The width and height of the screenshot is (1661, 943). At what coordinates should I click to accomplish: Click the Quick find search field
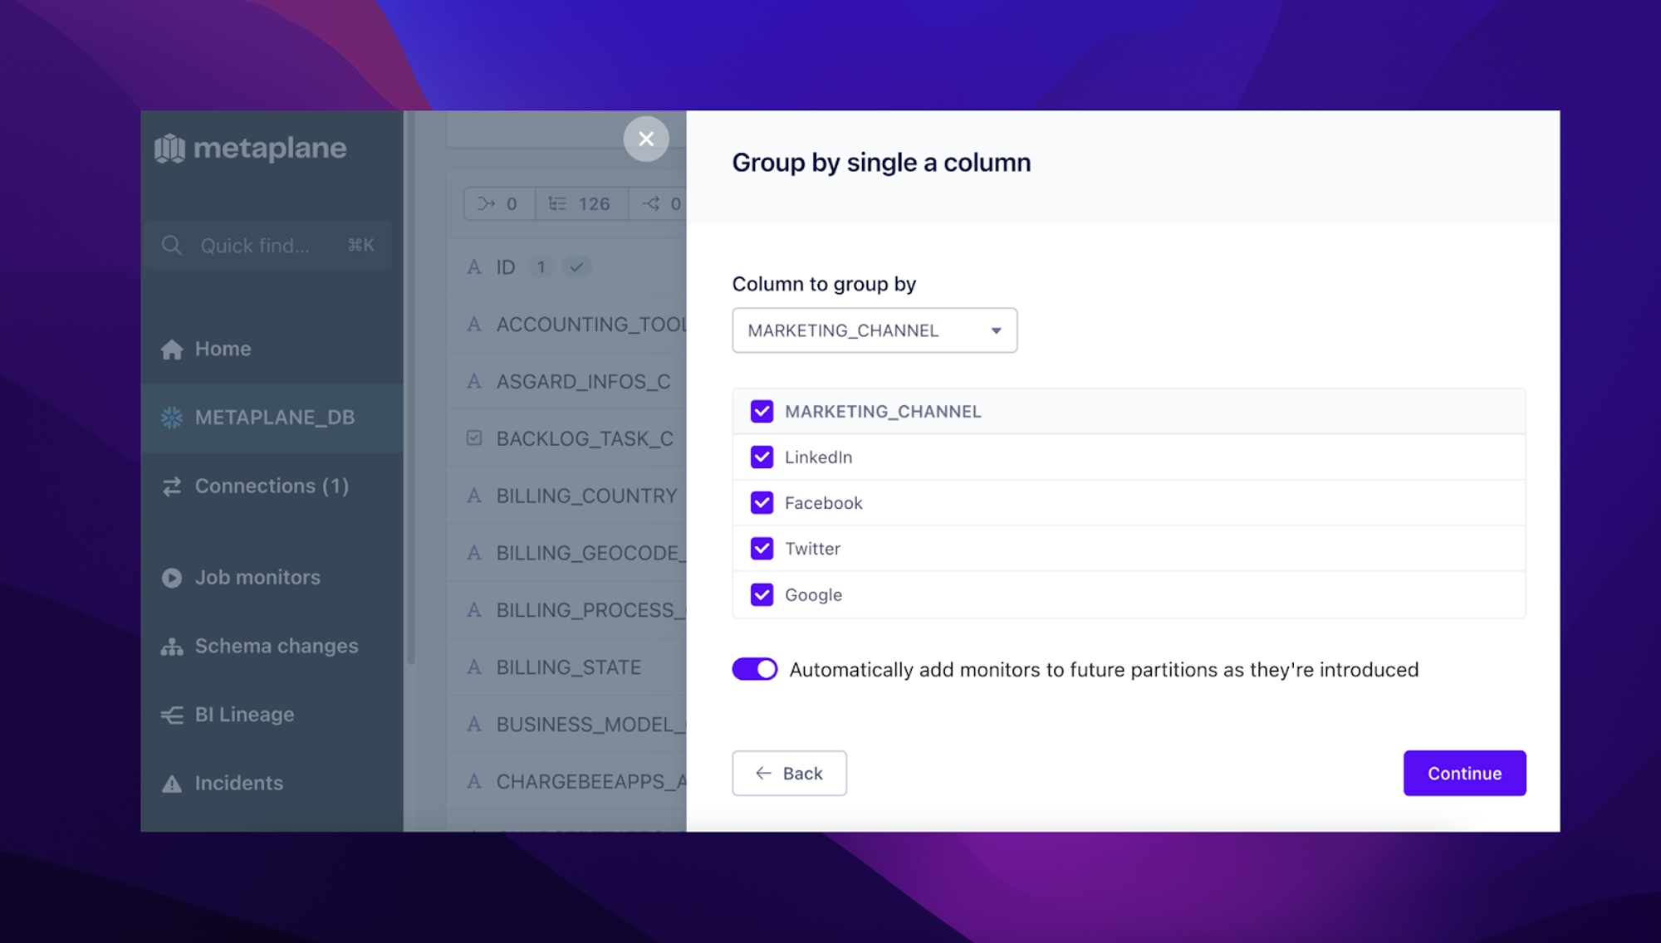(267, 246)
